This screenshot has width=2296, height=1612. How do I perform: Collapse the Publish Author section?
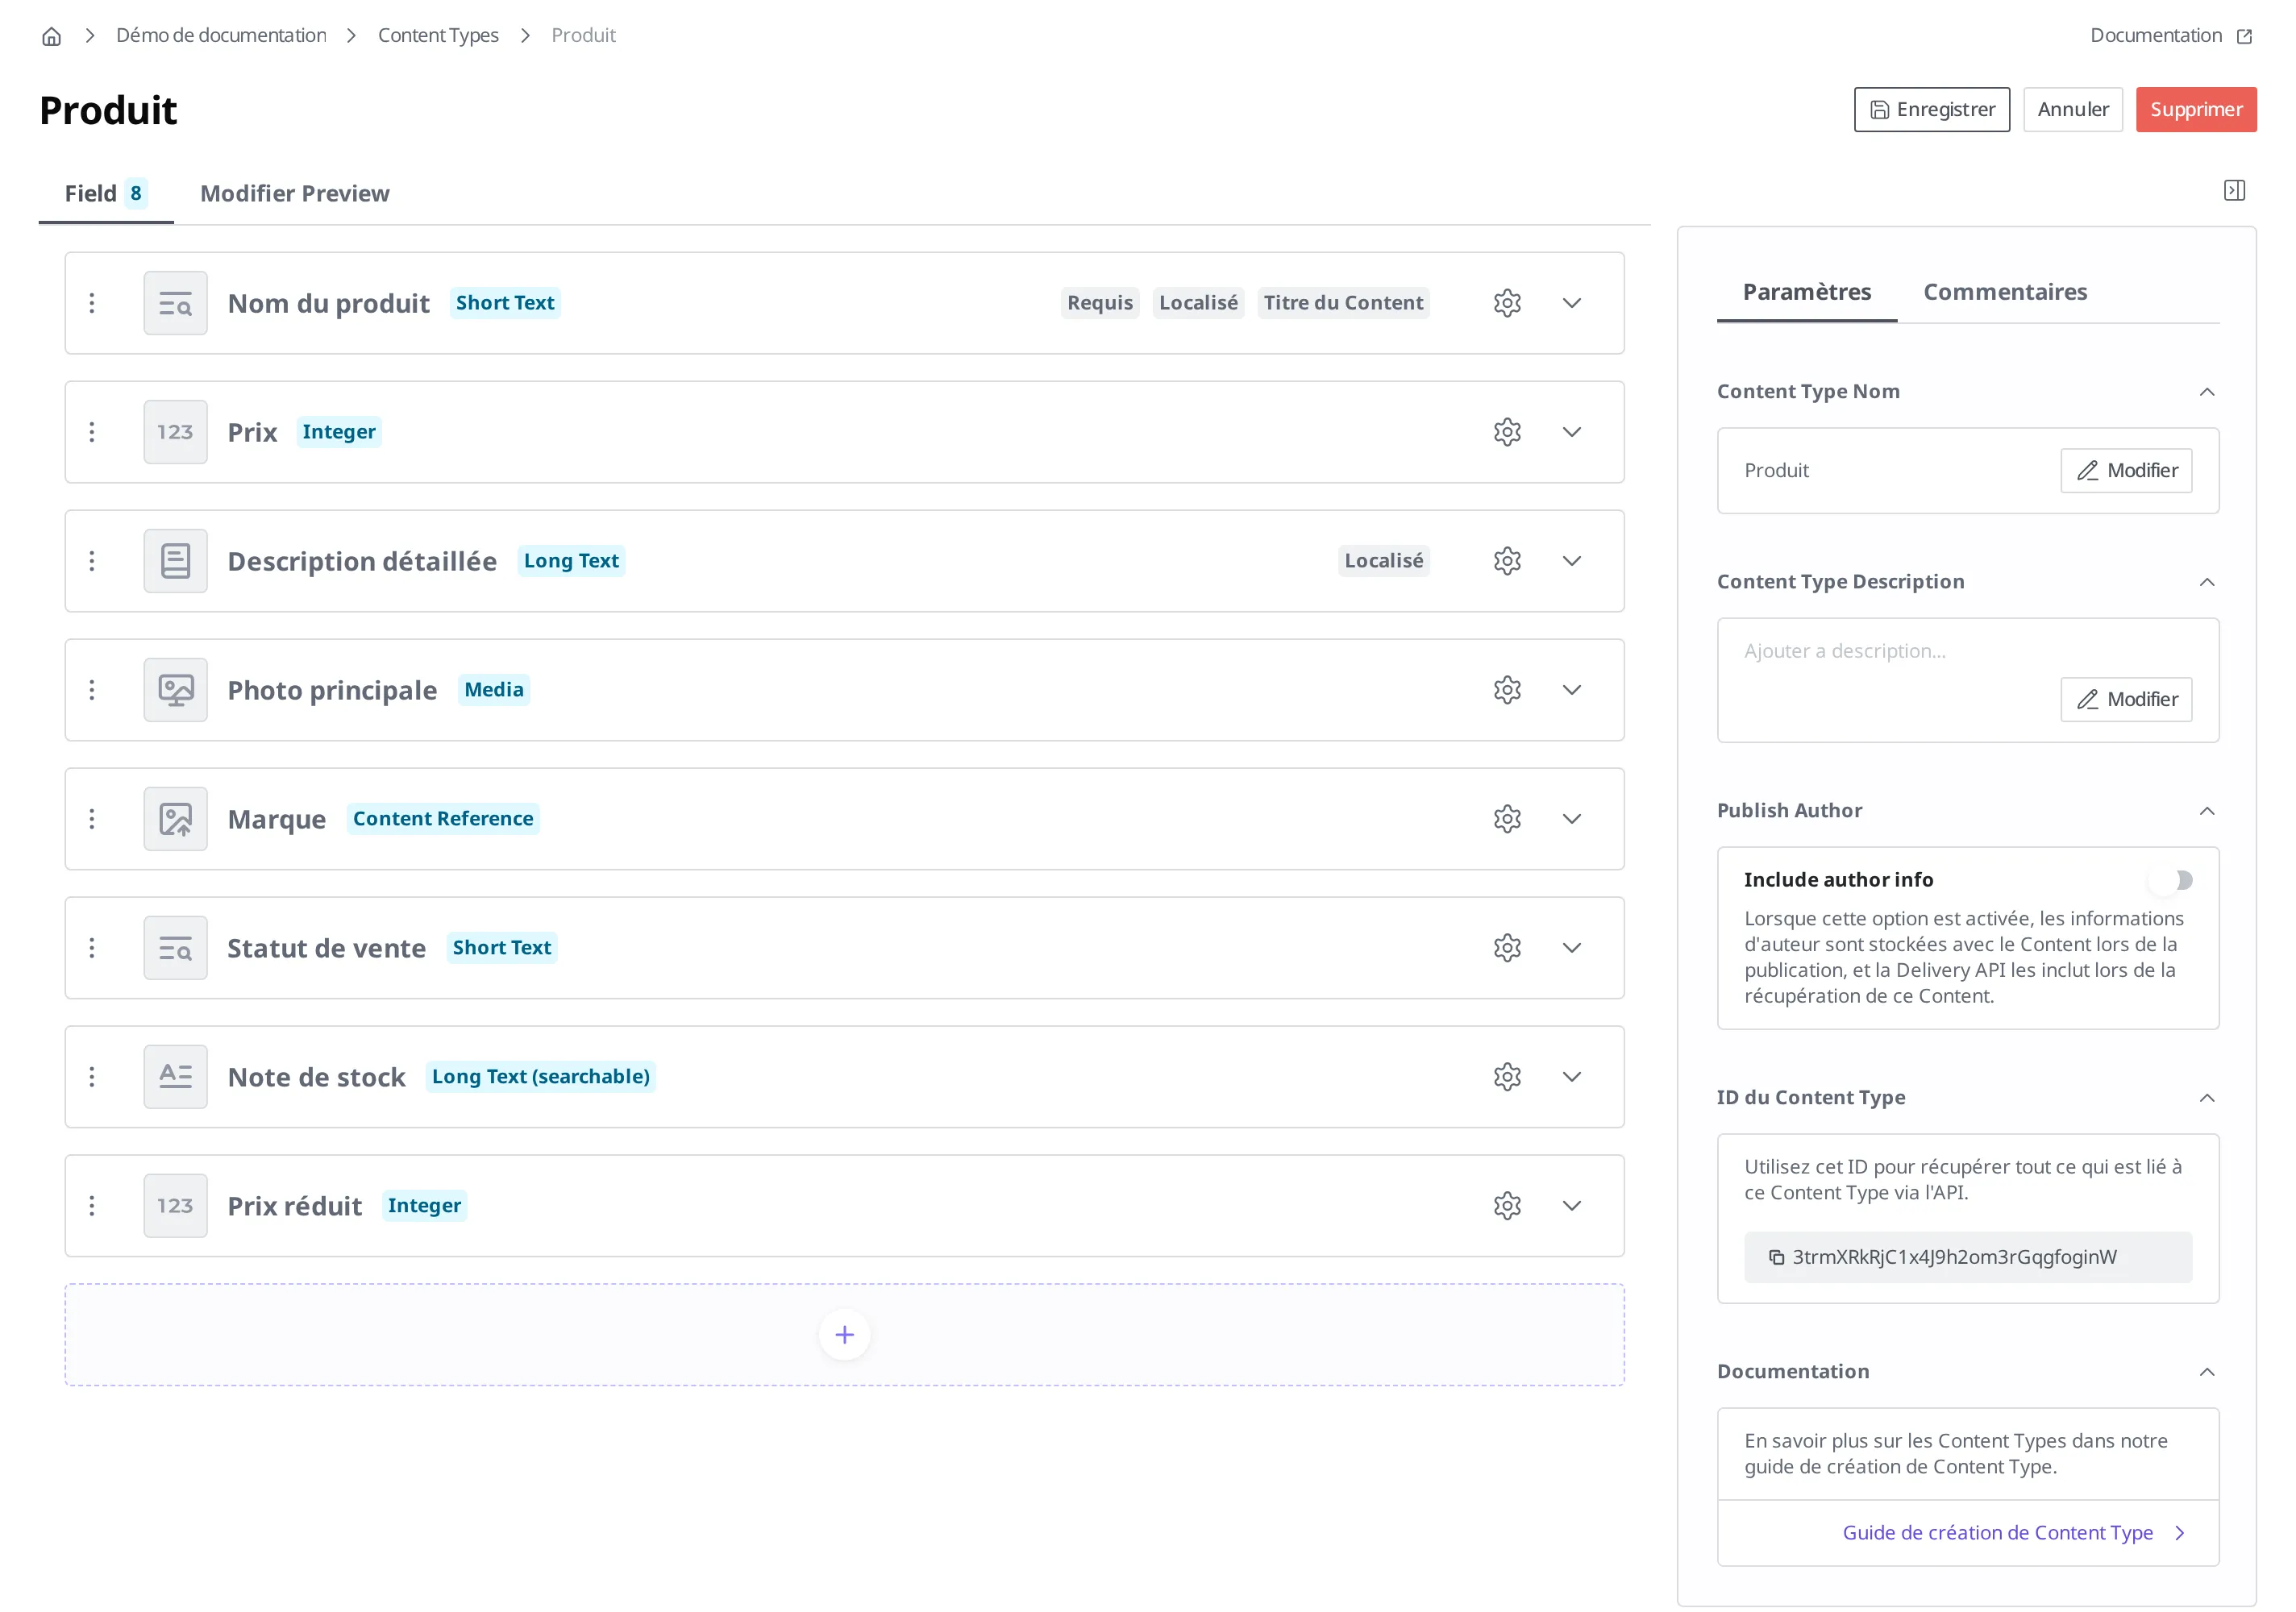[2207, 811]
